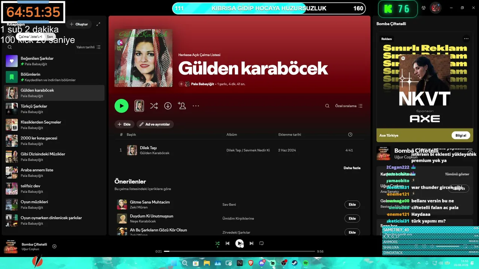The width and height of the screenshot is (479, 269).
Task: Select the Dilek Taşı track row title
Action: coord(148,148)
